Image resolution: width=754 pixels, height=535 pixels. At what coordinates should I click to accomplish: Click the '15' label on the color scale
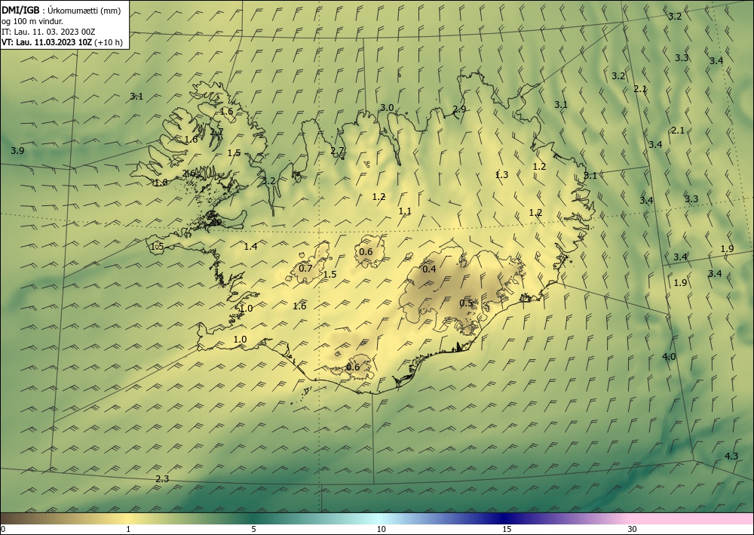point(507,529)
